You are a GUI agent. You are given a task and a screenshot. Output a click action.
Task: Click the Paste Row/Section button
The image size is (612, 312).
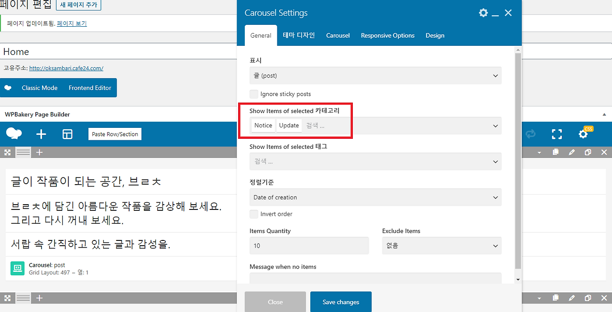point(115,134)
